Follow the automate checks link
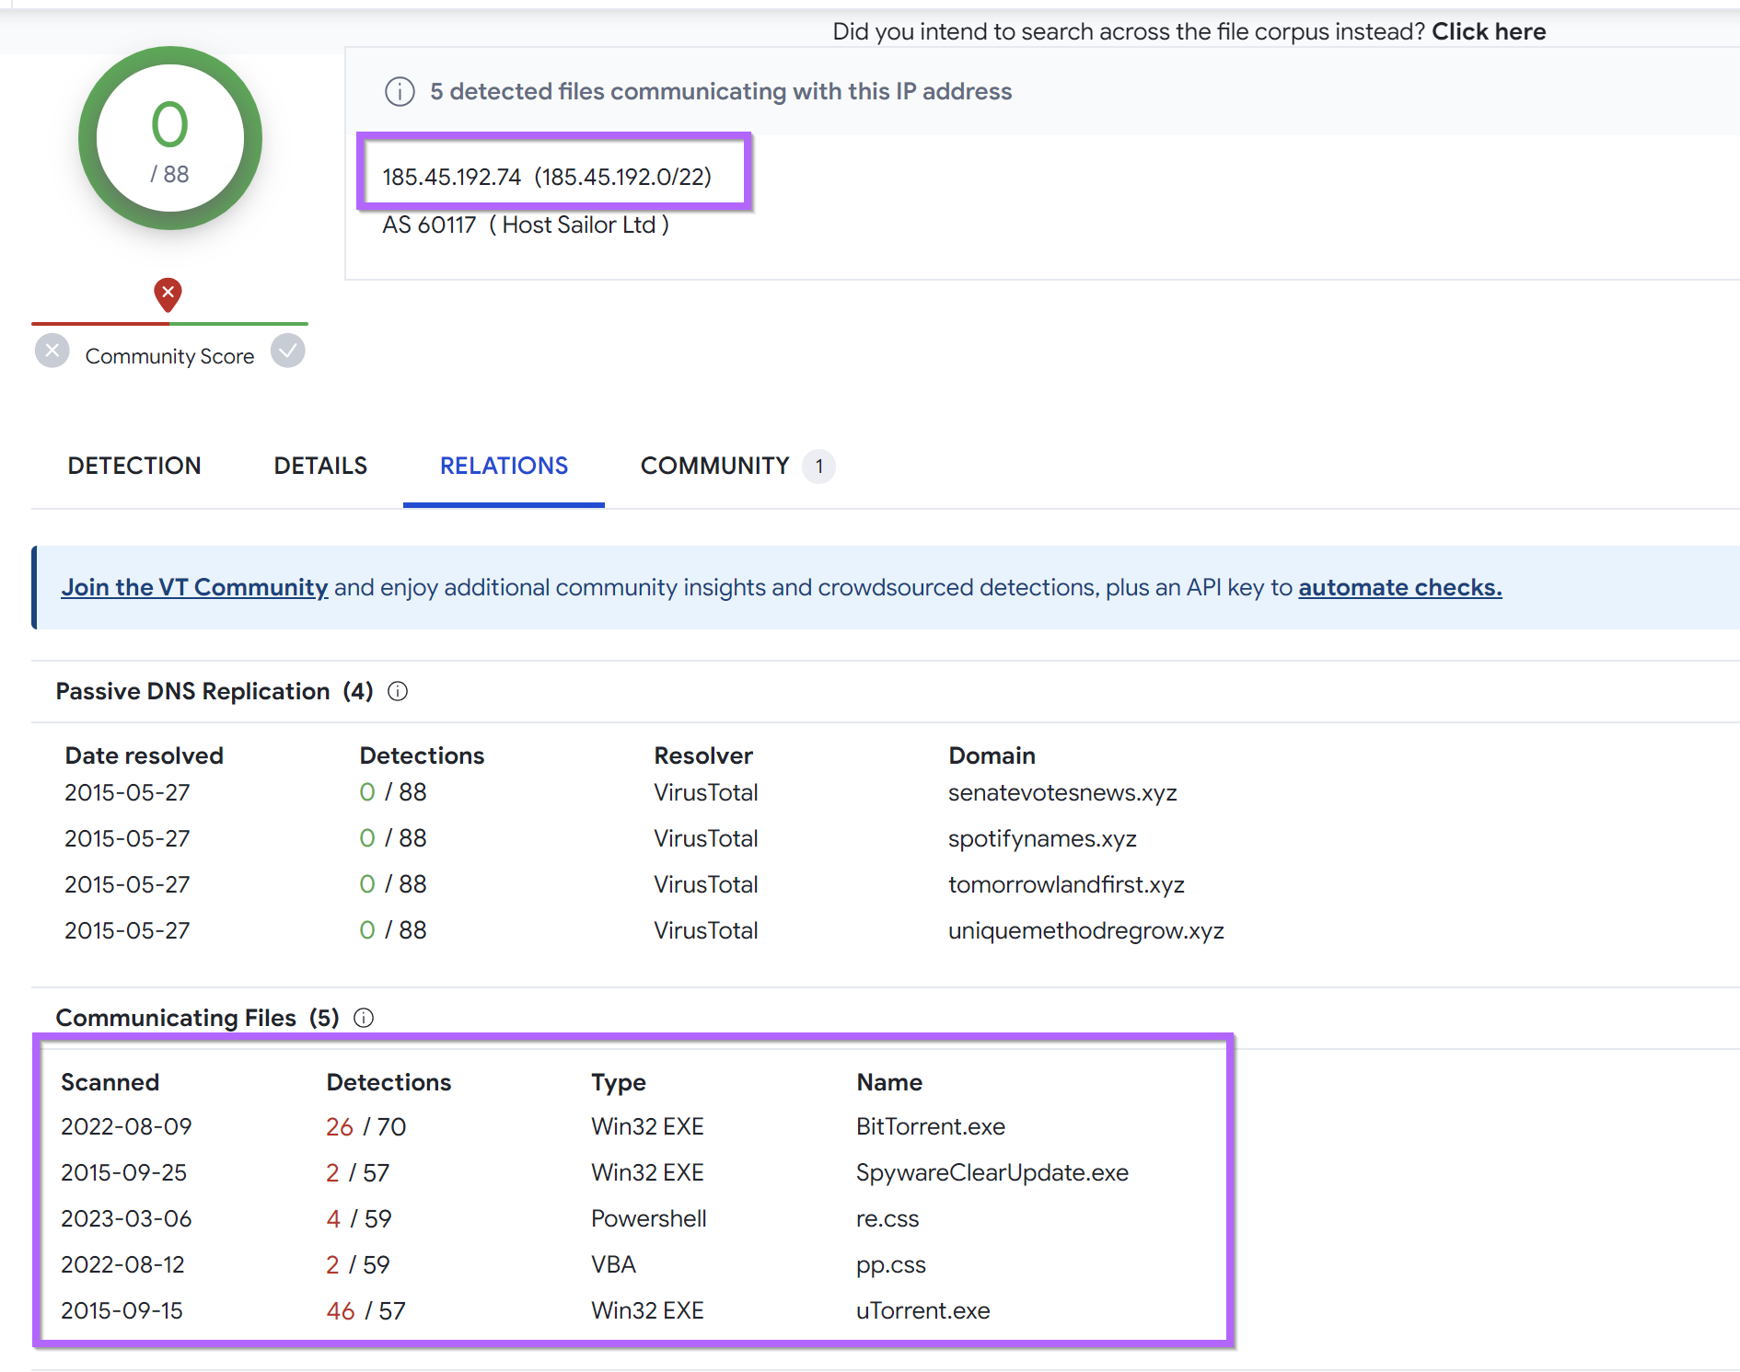This screenshot has height=1372, width=1740. point(1400,587)
